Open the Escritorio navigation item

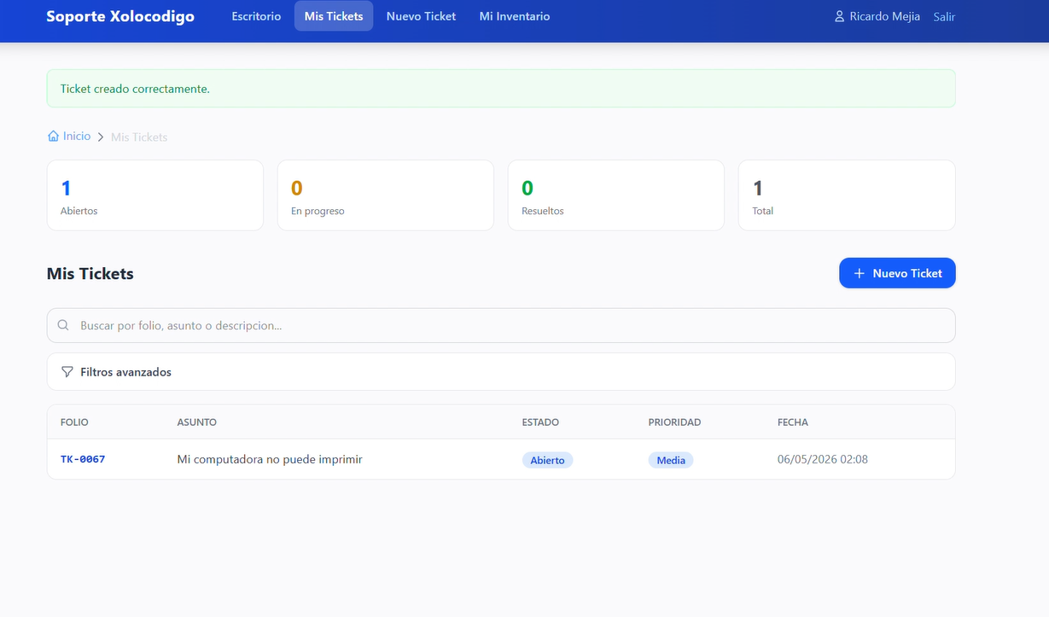click(256, 16)
